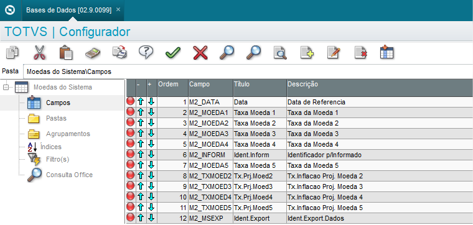The height and width of the screenshot is (225, 473).
Task: Select Campos in the tree
Action: (58, 103)
